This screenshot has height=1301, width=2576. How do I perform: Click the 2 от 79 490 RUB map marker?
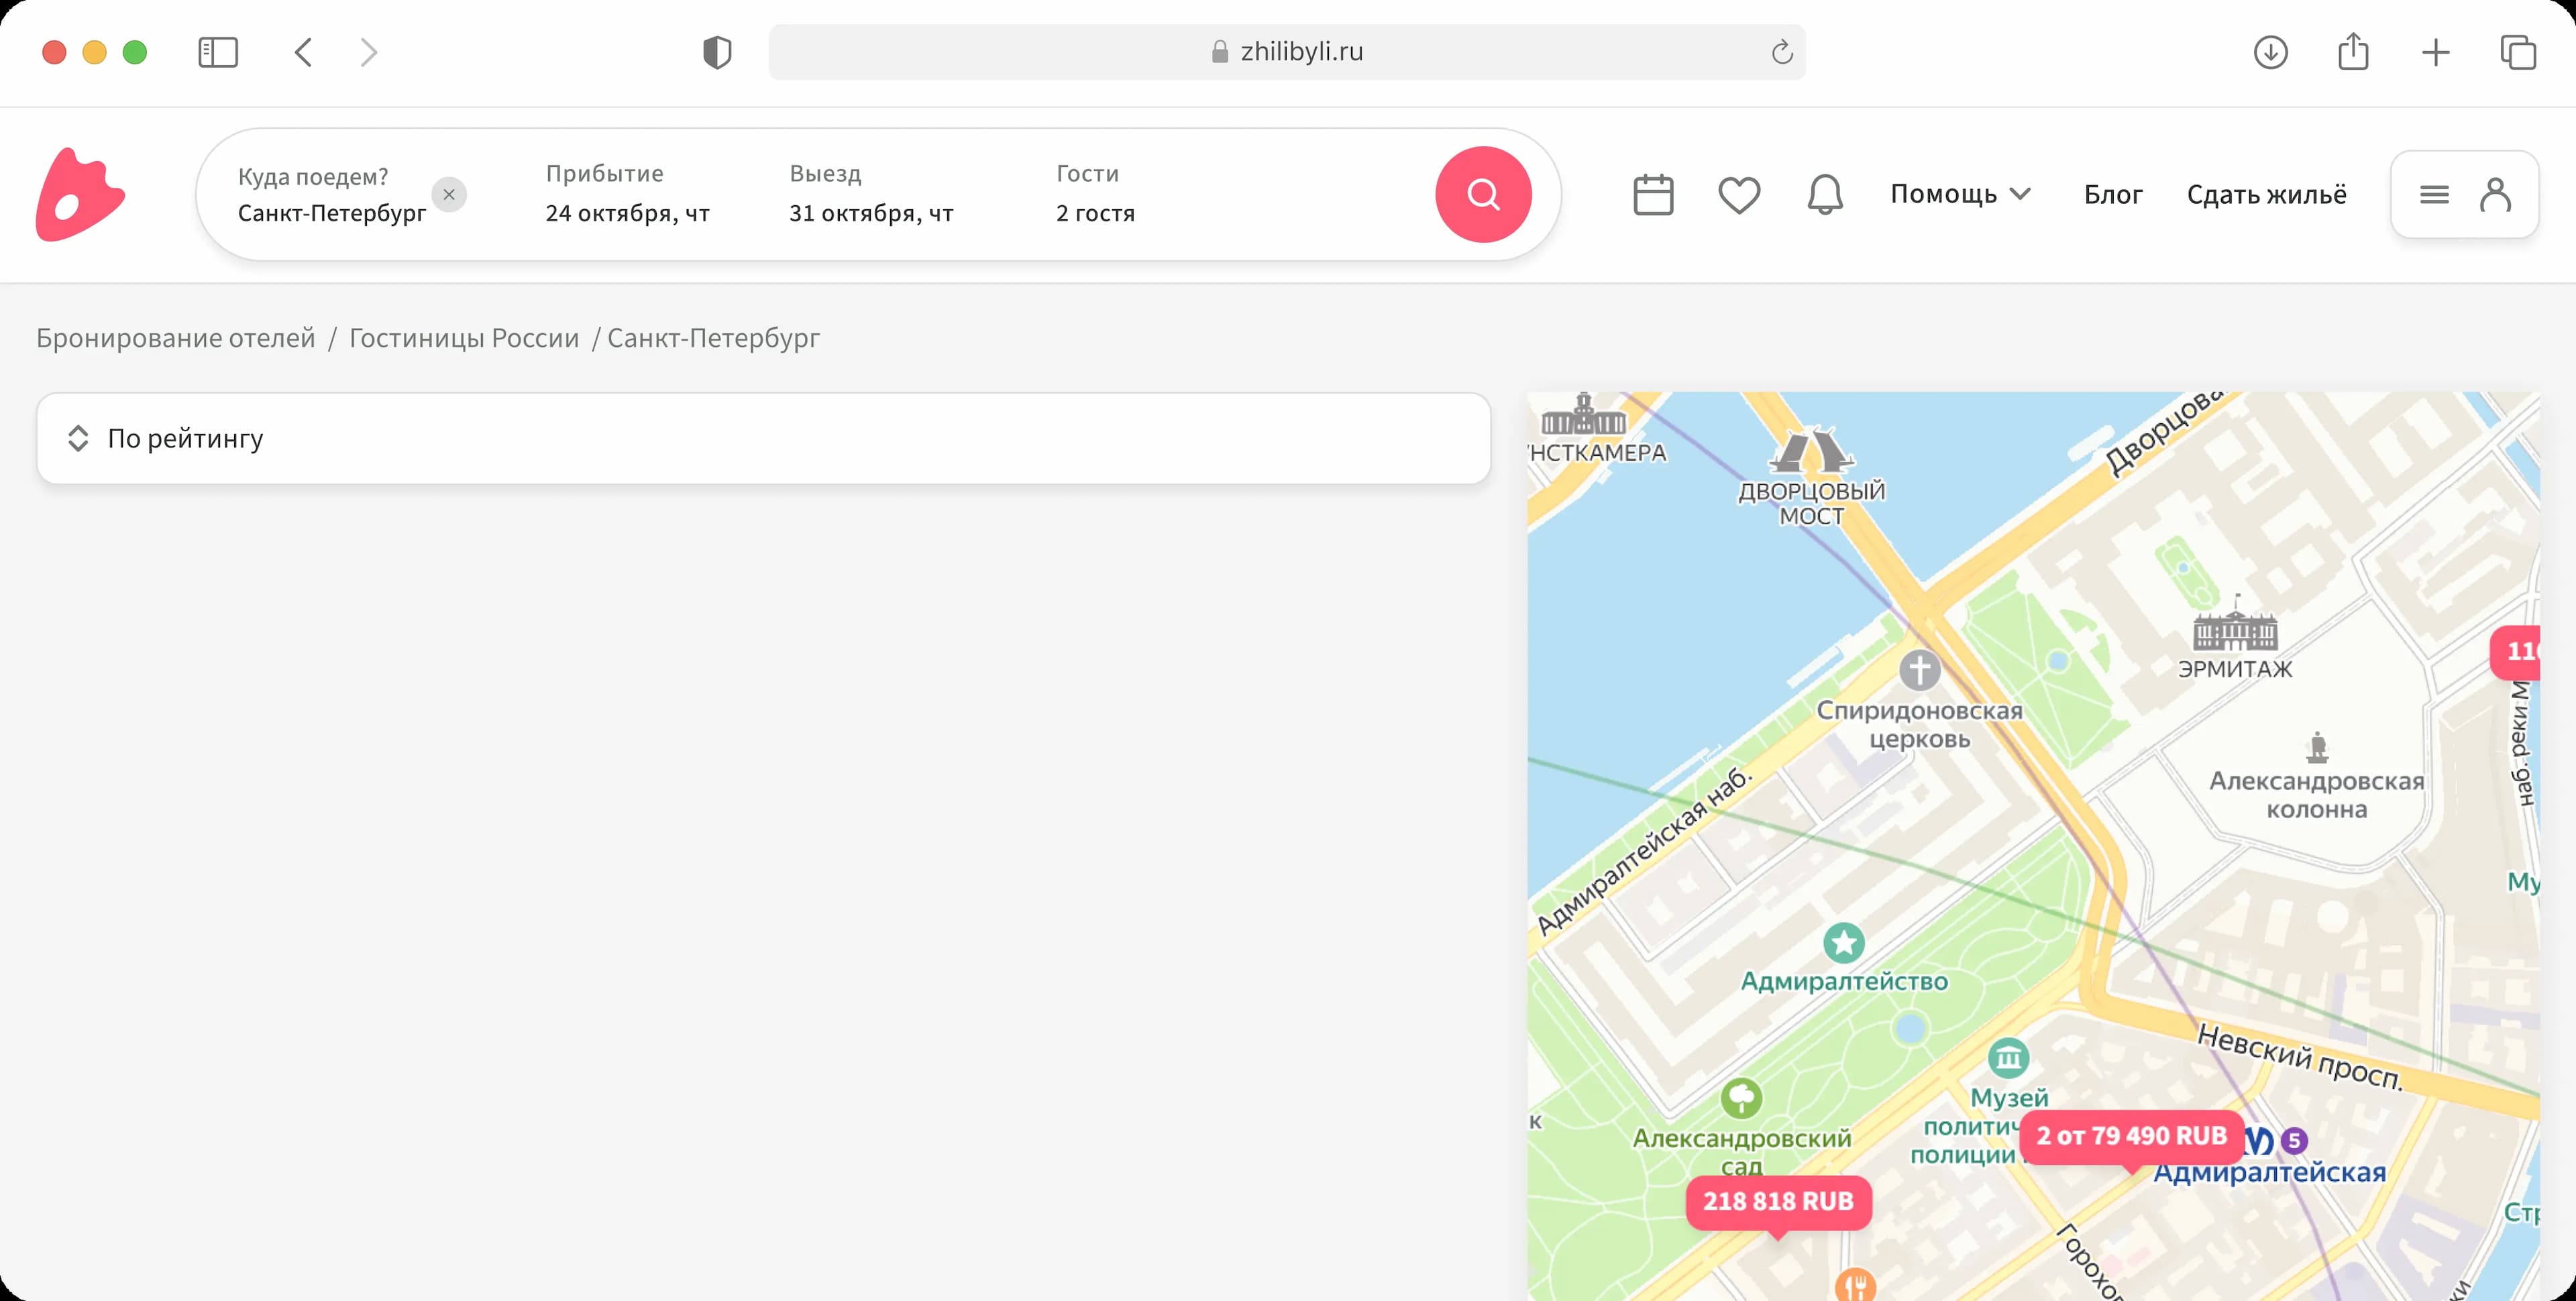[2131, 1136]
